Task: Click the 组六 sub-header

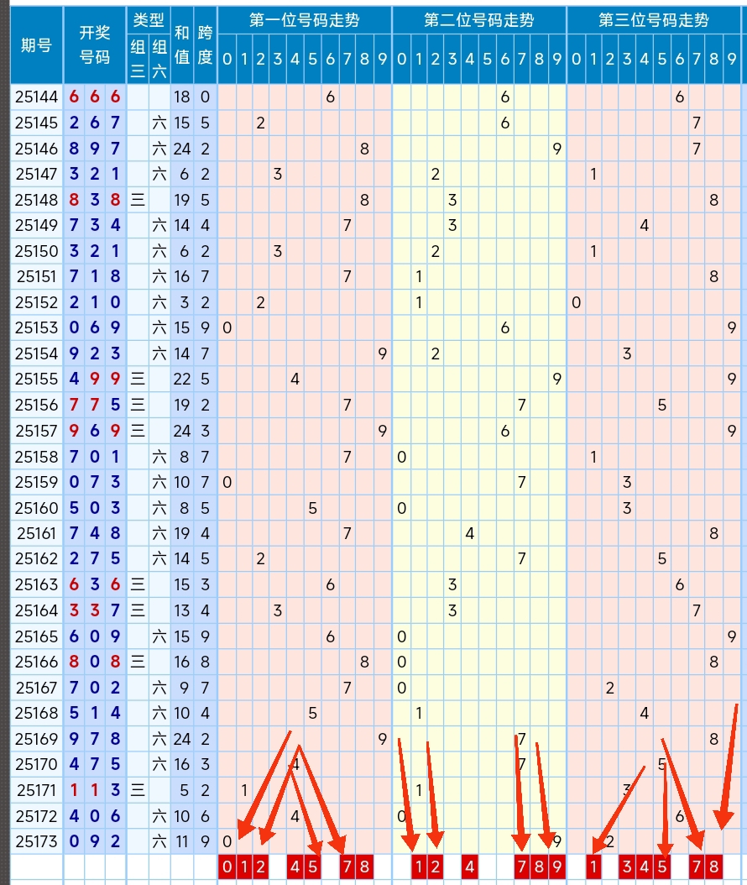Action: [159, 60]
